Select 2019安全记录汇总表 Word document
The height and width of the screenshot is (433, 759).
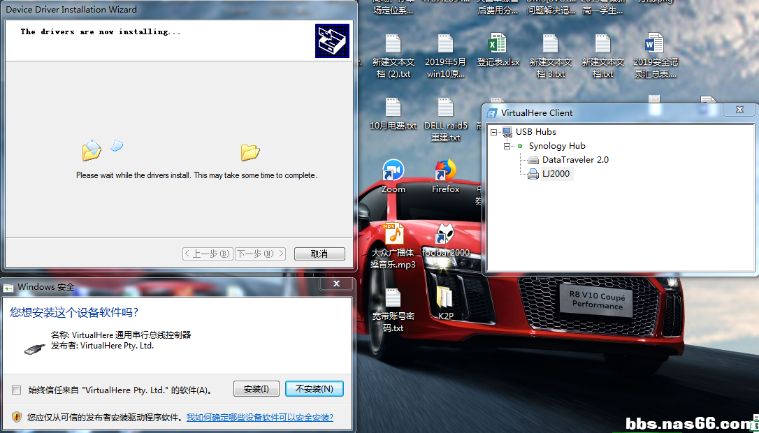(x=655, y=56)
